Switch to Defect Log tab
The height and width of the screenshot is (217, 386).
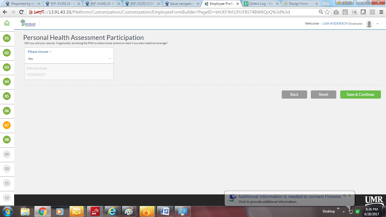tap(261, 4)
